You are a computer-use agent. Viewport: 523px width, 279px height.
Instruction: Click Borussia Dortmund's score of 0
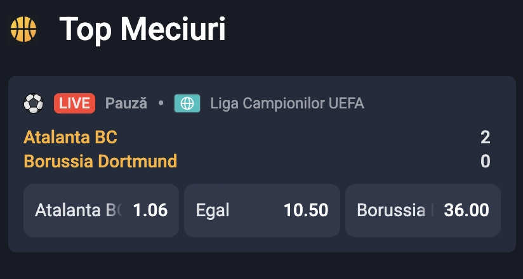[485, 161]
